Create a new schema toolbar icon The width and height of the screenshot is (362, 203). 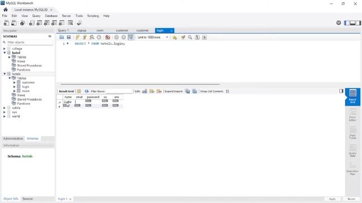pyautogui.click(x=32, y=23)
